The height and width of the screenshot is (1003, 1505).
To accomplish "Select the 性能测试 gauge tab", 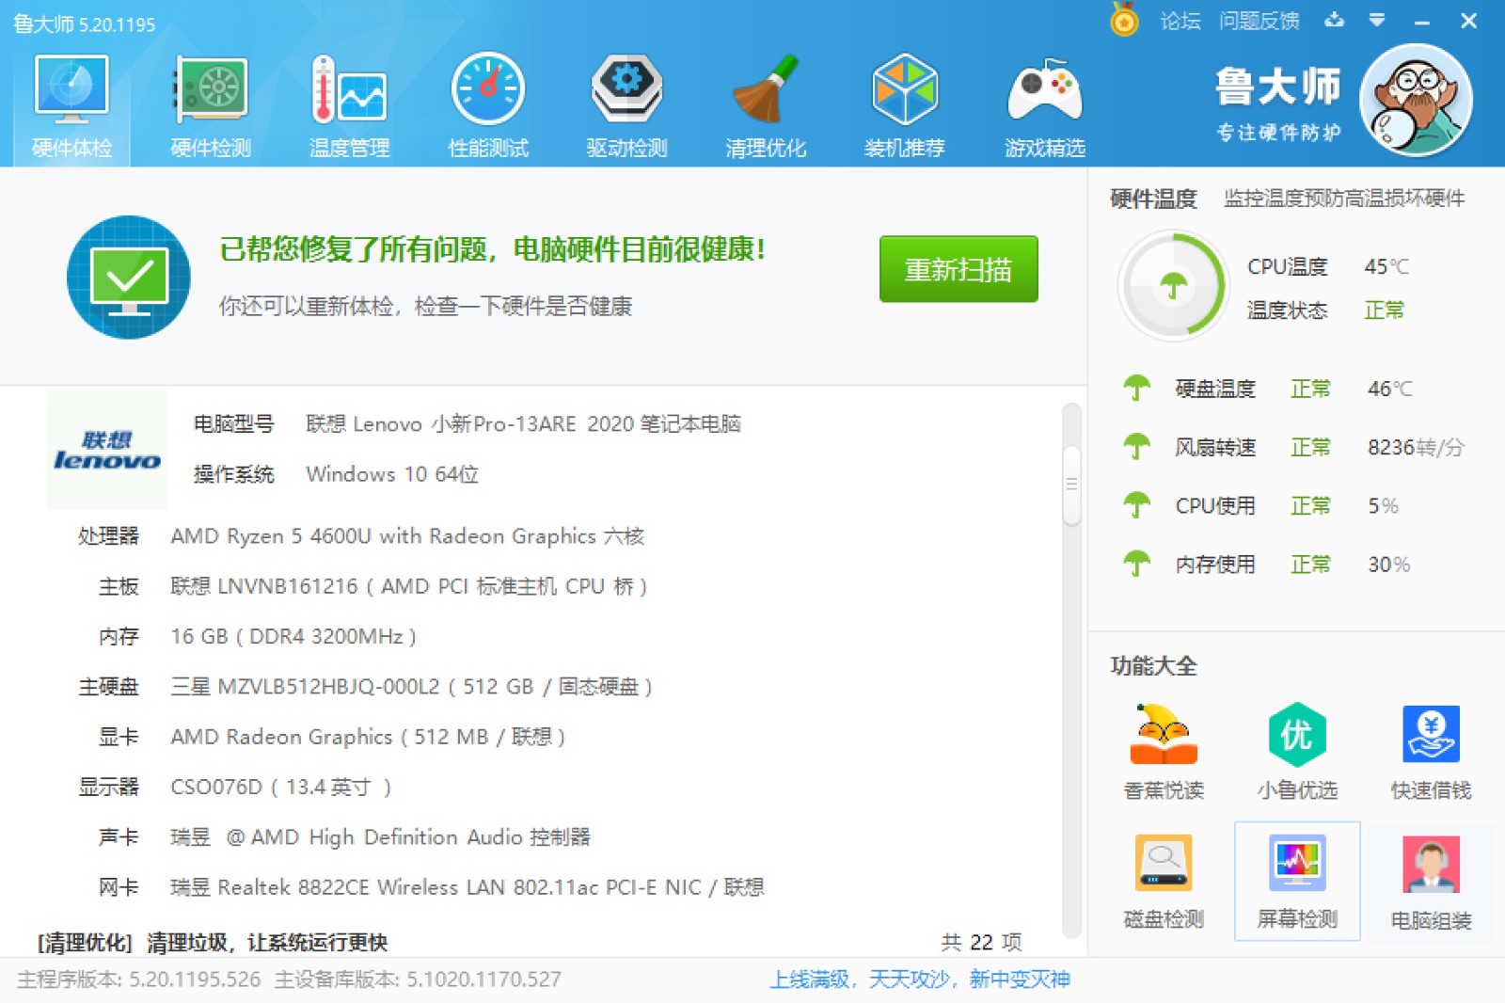I will click(488, 105).
